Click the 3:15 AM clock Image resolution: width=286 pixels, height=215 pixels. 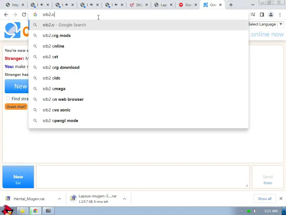[271, 211]
